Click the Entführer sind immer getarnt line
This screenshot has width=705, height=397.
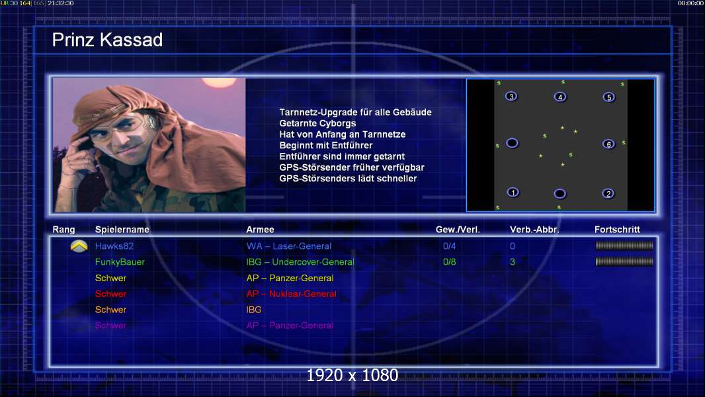[342, 156]
